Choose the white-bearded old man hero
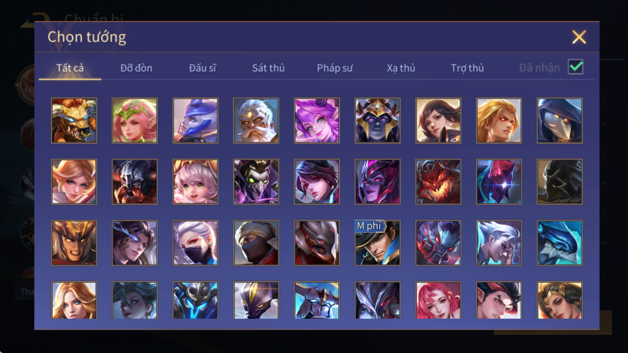628x353 pixels. tap(256, 121)
